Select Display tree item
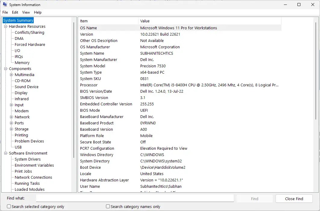Image resolution: width=320 pixels, height=211 pixels. click(21, 93)
